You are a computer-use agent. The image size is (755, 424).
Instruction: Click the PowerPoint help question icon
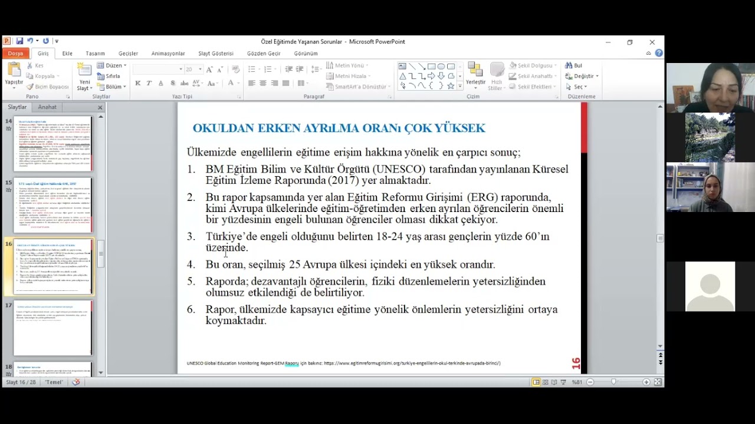pyautogui.click(x=659, y=53)
